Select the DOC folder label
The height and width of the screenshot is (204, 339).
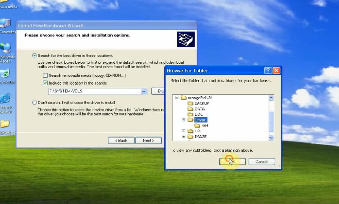pyautogui.click(x=199, y=115)
